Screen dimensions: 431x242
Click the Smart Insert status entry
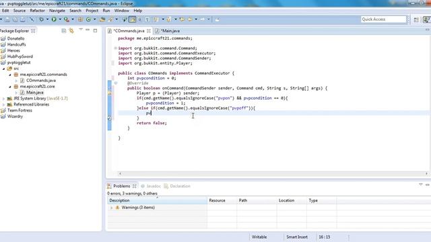pos(297,237)
